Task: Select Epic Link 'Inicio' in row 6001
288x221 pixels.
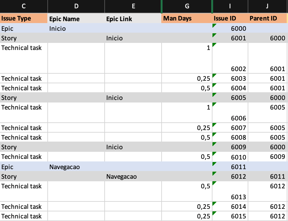Action: tap(133, 38)
